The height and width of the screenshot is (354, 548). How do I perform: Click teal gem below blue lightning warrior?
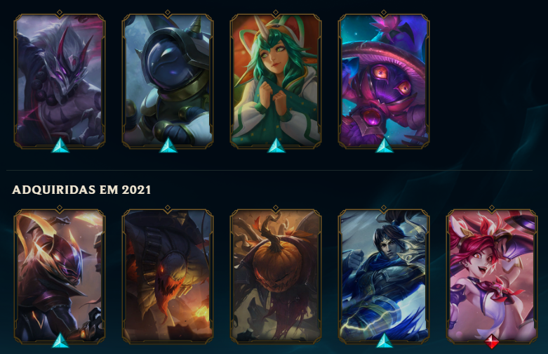(384, 341)
